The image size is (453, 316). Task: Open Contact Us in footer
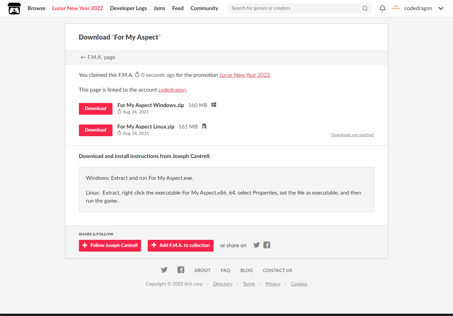pyautogui.click(x=277, y=270)
